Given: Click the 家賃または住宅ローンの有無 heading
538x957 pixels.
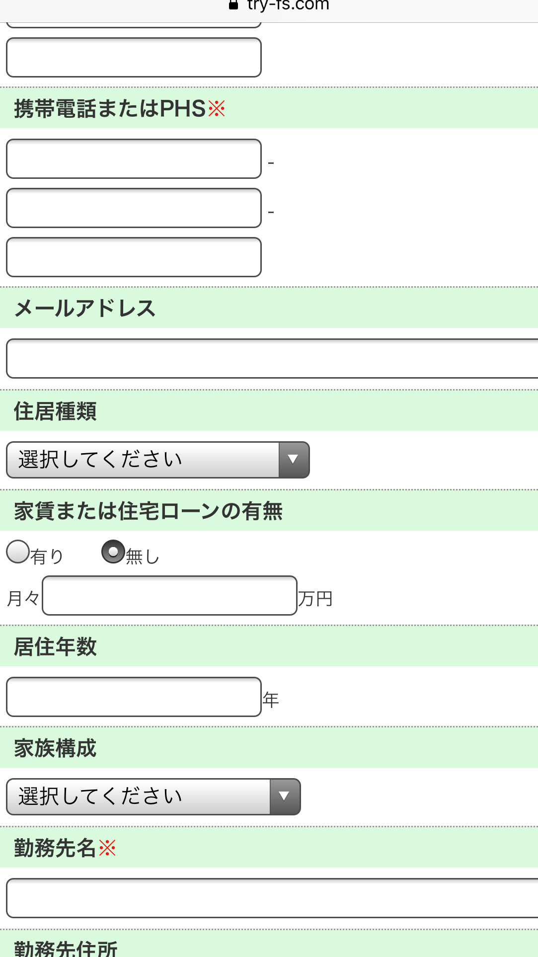Looking at the screenshot, I should coord(148,511).
